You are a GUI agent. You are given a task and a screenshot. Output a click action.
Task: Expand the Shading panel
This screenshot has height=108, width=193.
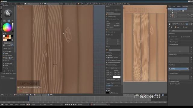[109, 55]
